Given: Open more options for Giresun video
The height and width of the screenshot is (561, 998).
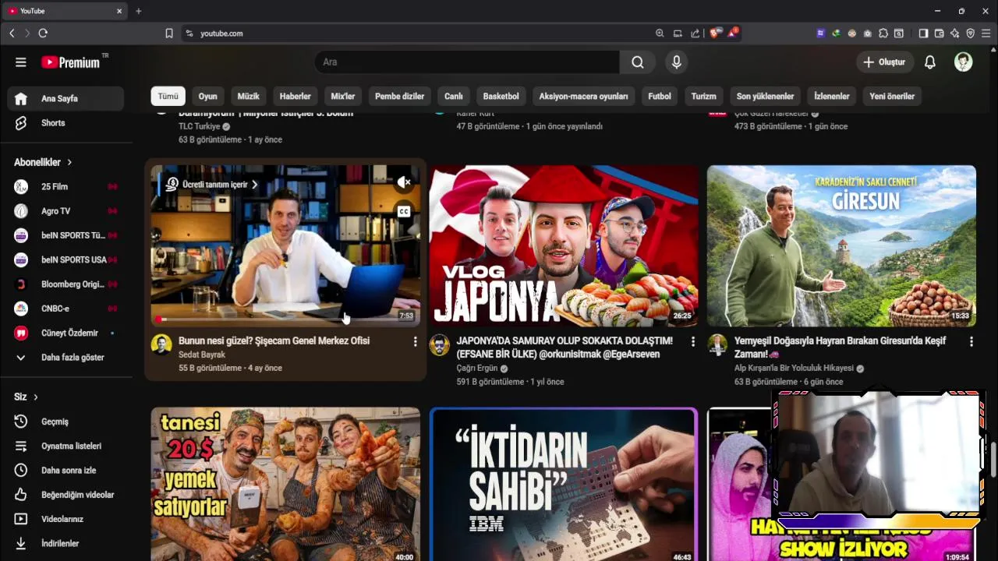Looking at the screenshot, I should (971, 342).
